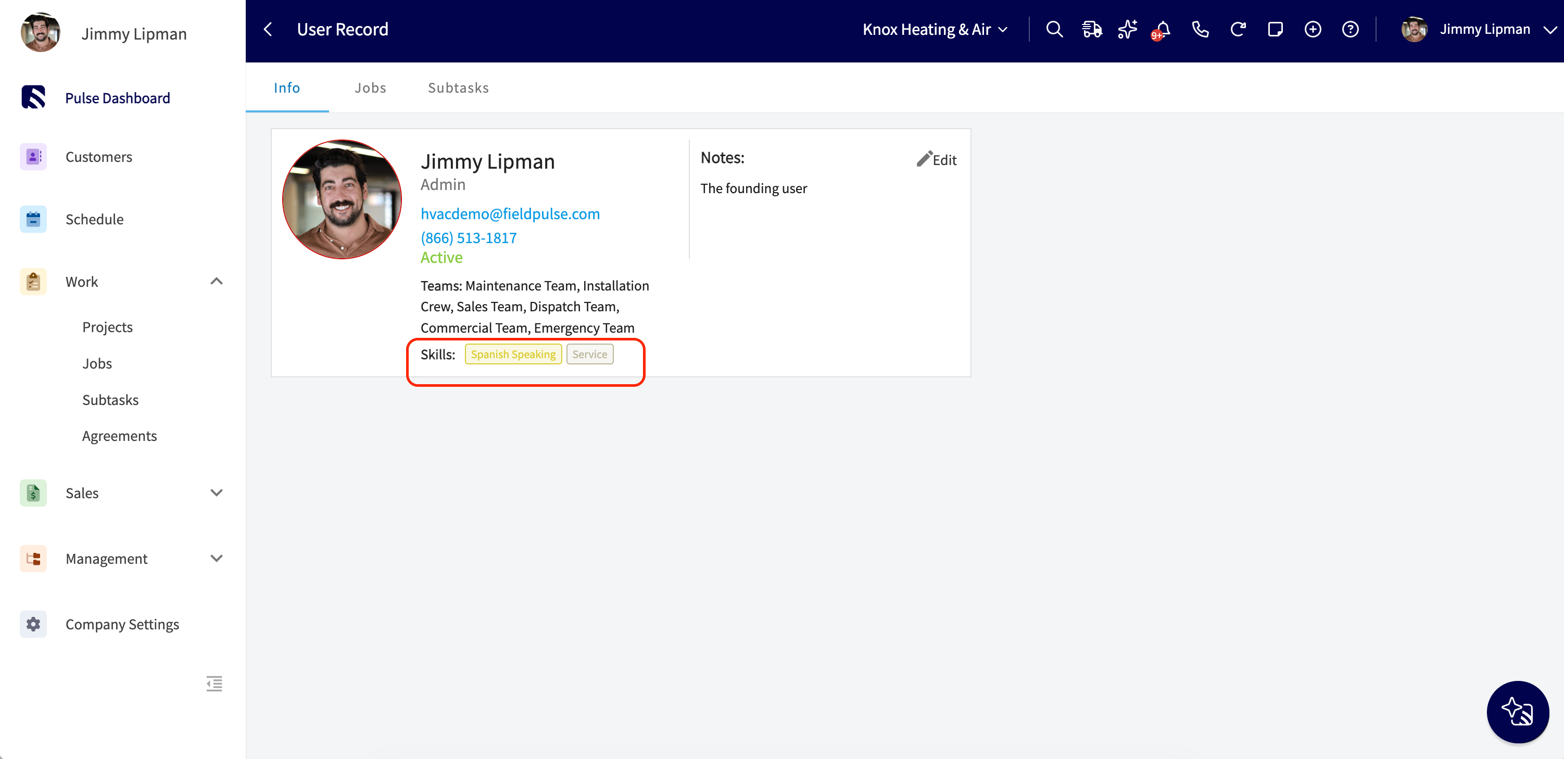Click the Active status text

442,258
